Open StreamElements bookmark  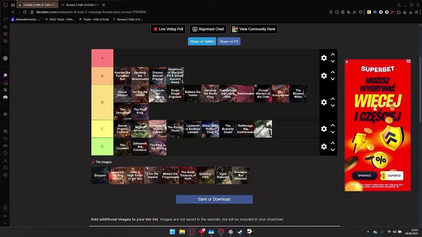pos(26,19)
